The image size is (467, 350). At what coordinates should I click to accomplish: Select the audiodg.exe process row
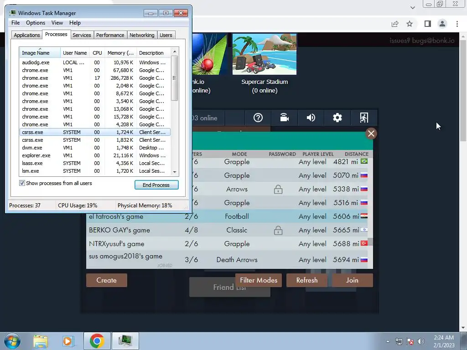95,62
